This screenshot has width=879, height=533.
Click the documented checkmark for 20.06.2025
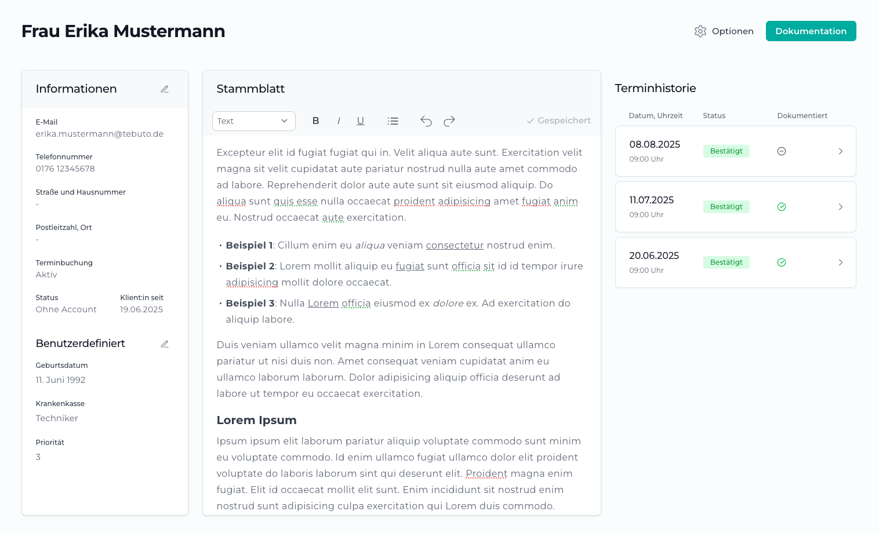(782, 262)
